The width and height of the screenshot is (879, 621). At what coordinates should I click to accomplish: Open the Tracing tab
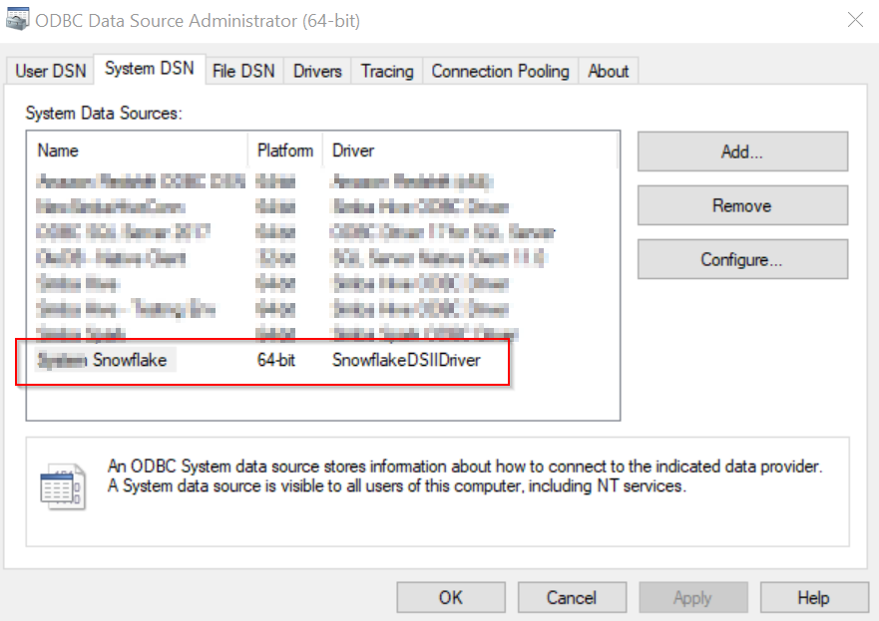coord(386,71)
